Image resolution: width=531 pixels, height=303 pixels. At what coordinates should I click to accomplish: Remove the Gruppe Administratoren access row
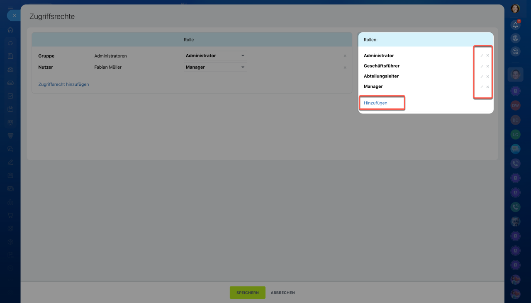pyautogui.click(x=345, y=56)
